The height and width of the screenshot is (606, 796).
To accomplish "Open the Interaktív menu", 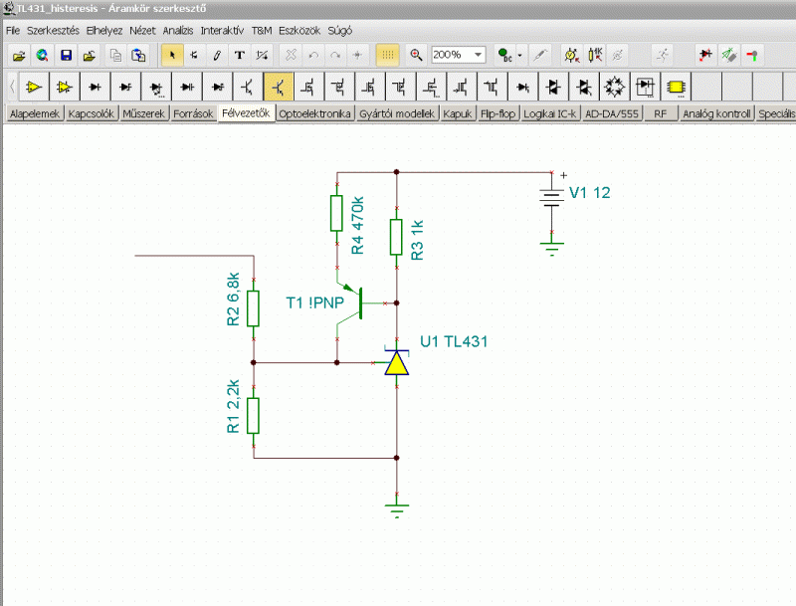I will [x=222, y=31].
